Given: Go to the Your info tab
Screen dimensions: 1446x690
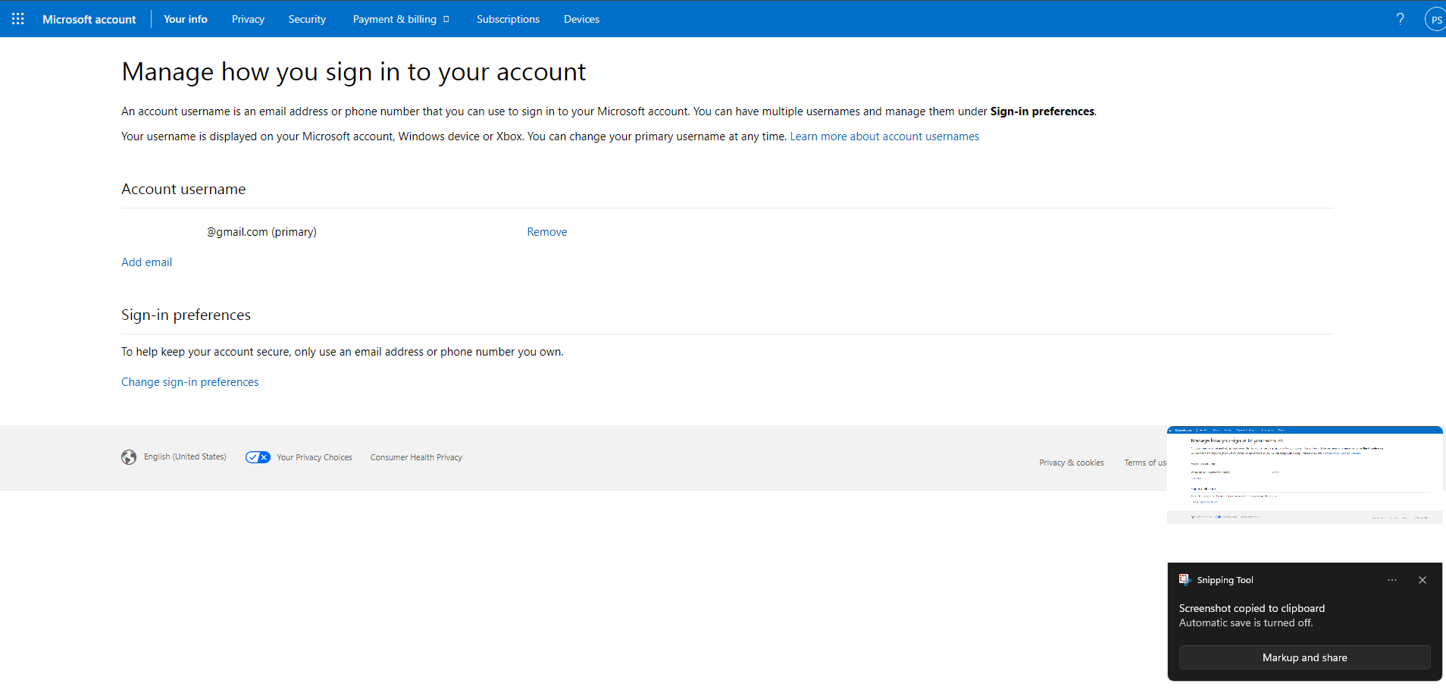Looking at the screenshot, I should [x=186, y=19].
